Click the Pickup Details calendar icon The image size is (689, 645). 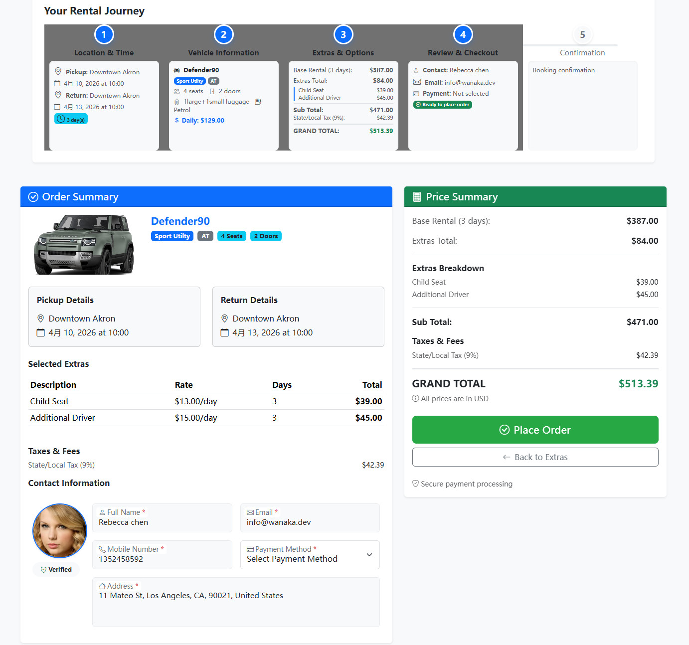41,332
